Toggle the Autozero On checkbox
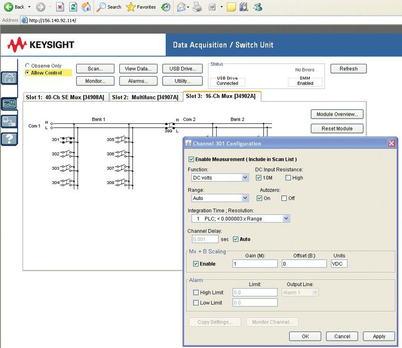Image resolution: width=402 pixels, height=348 pixels. pos(260,198)
